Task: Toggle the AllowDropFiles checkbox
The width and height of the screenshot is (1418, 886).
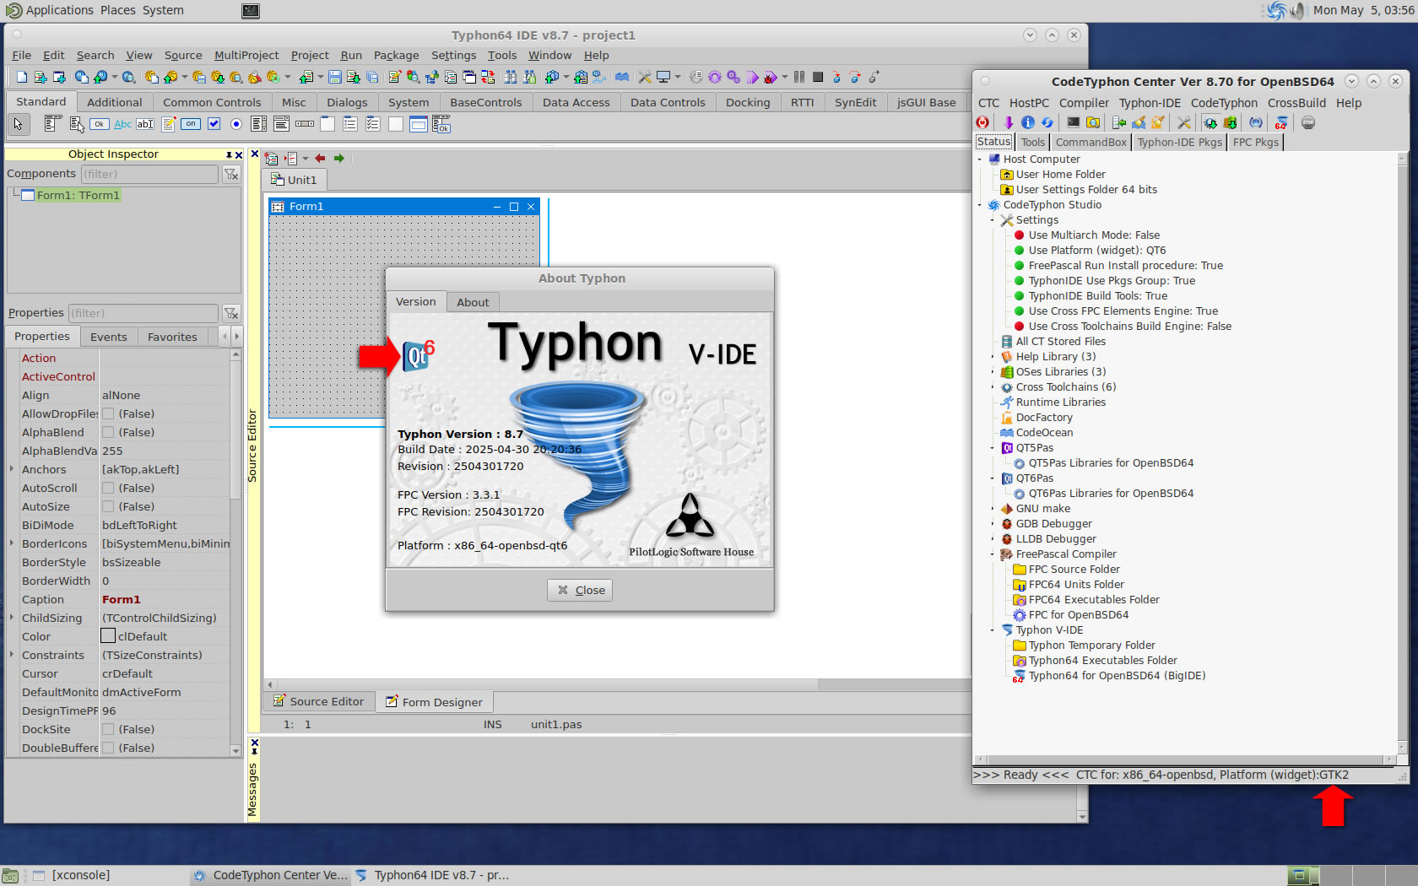Action: [x=108, y=413]
